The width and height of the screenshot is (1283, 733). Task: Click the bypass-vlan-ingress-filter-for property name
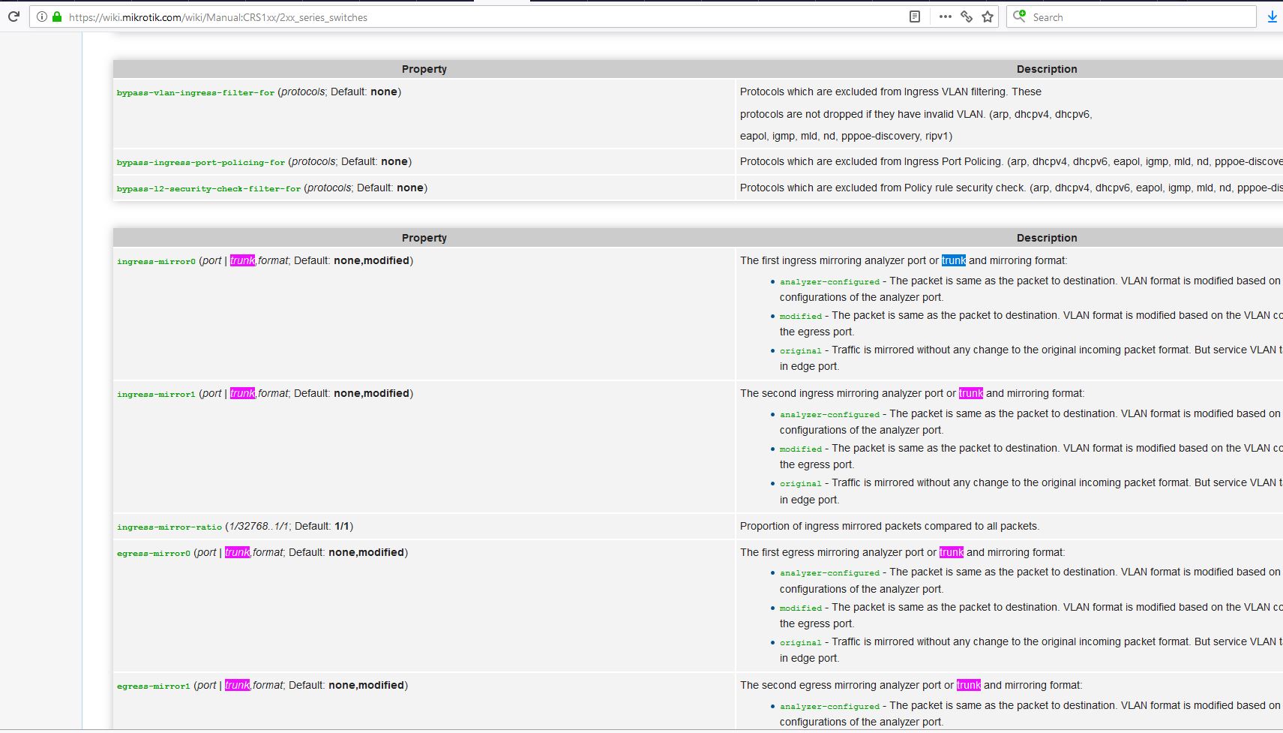pos(196,92)
